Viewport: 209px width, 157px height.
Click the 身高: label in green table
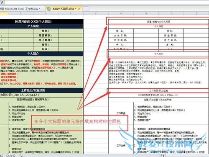[x=46, y=45]
